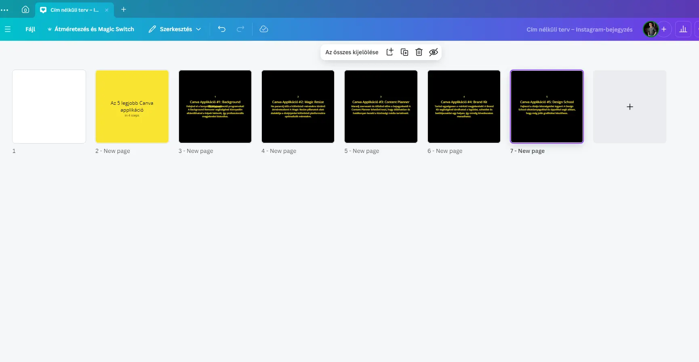The height and width of the screenshot is (362, 699).
Task: Open the user profile avatar
Action: tap(651, 29)
